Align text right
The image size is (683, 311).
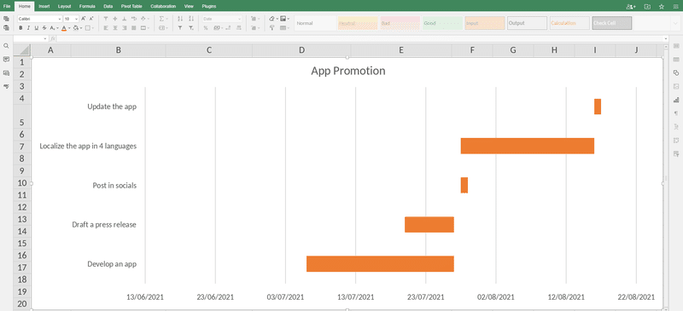tap(125, 28)
